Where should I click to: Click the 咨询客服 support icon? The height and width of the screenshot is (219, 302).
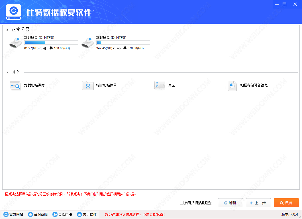pyautogui.click(x=30, y=214)
